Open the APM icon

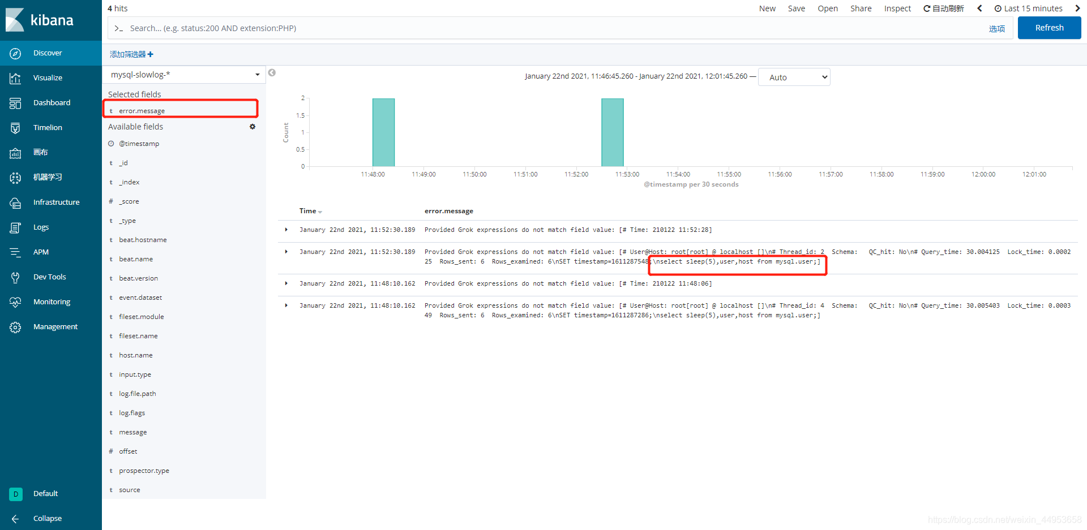15,252
